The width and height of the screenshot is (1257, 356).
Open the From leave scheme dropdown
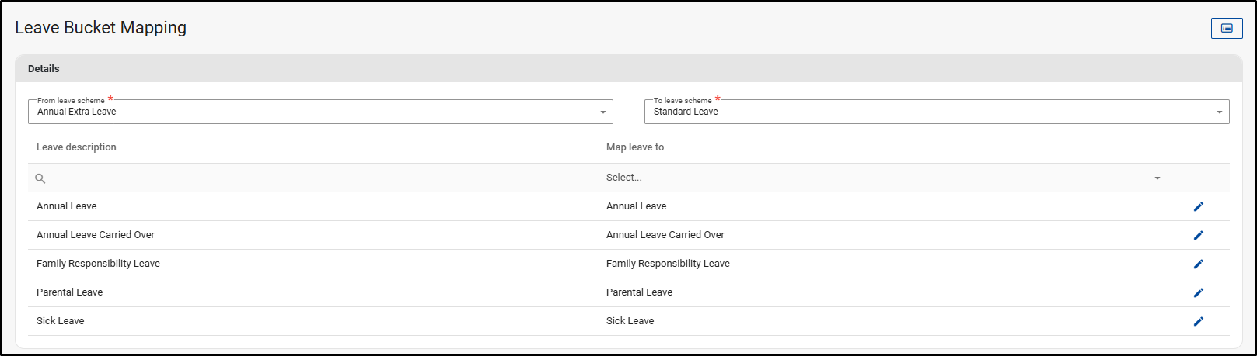320,112
